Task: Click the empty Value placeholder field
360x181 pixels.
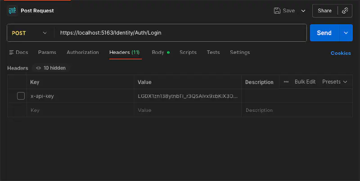Action: click(x=188, y=110)
